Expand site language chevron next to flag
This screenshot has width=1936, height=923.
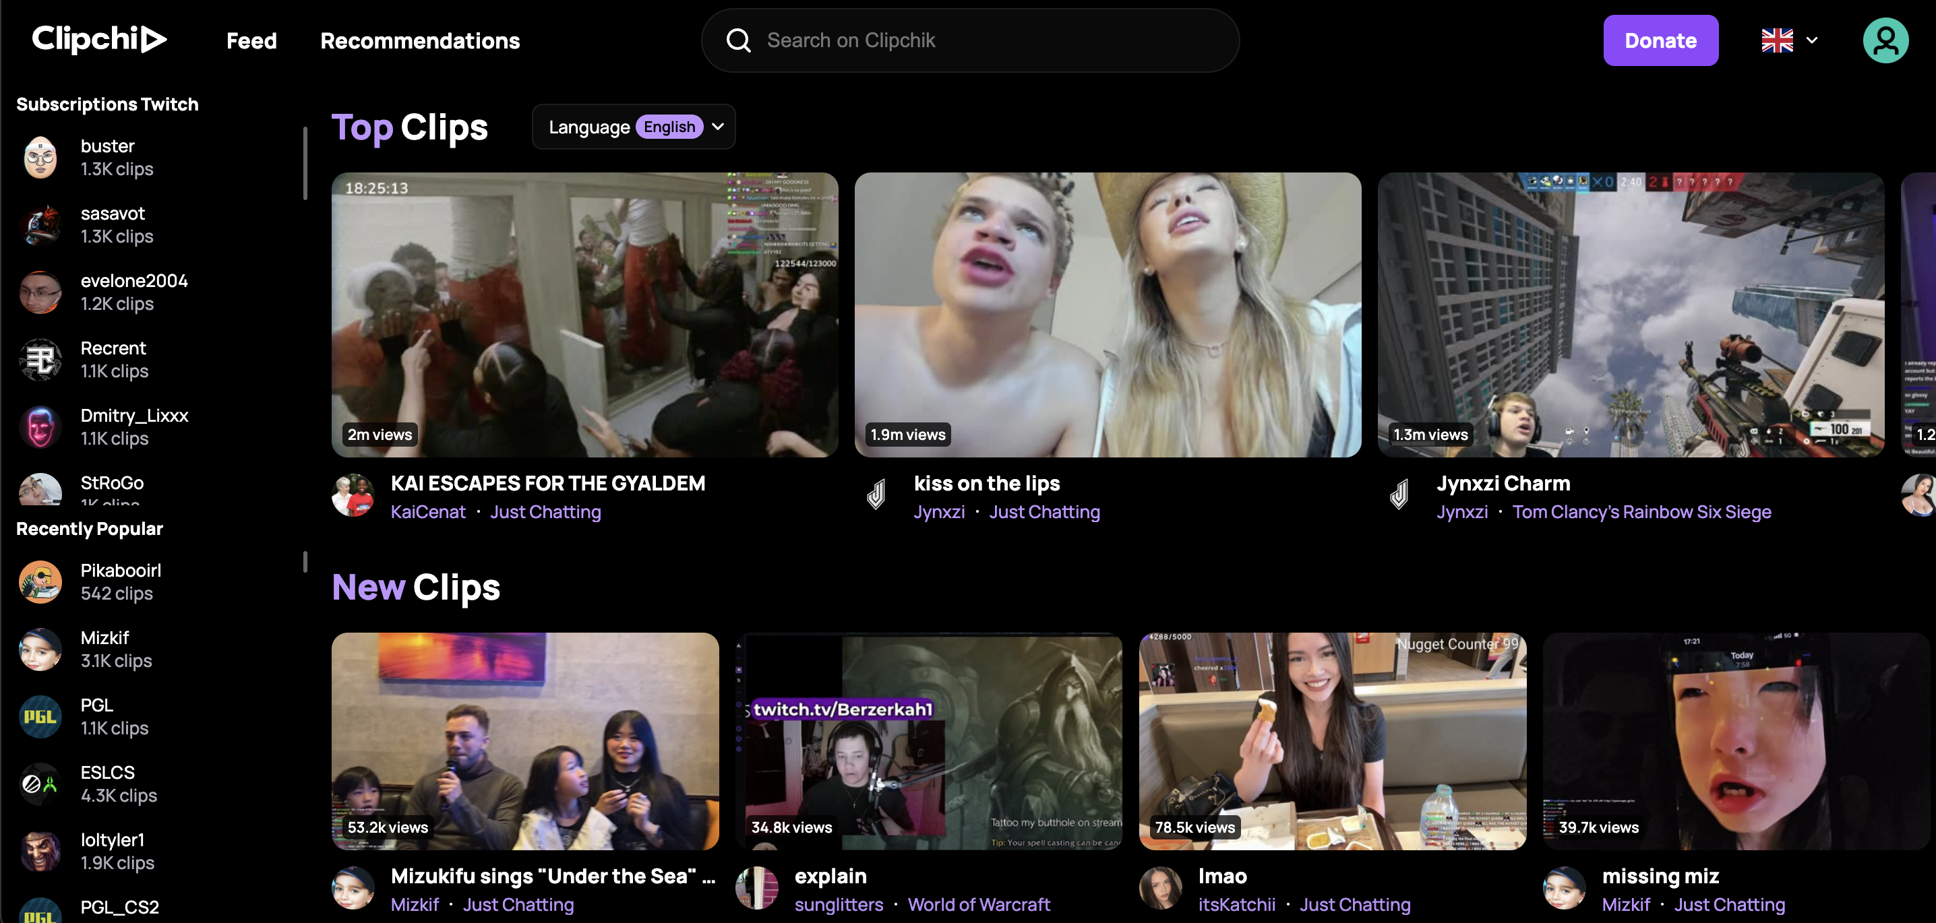pyautogui.click(x=1812, y=40)
